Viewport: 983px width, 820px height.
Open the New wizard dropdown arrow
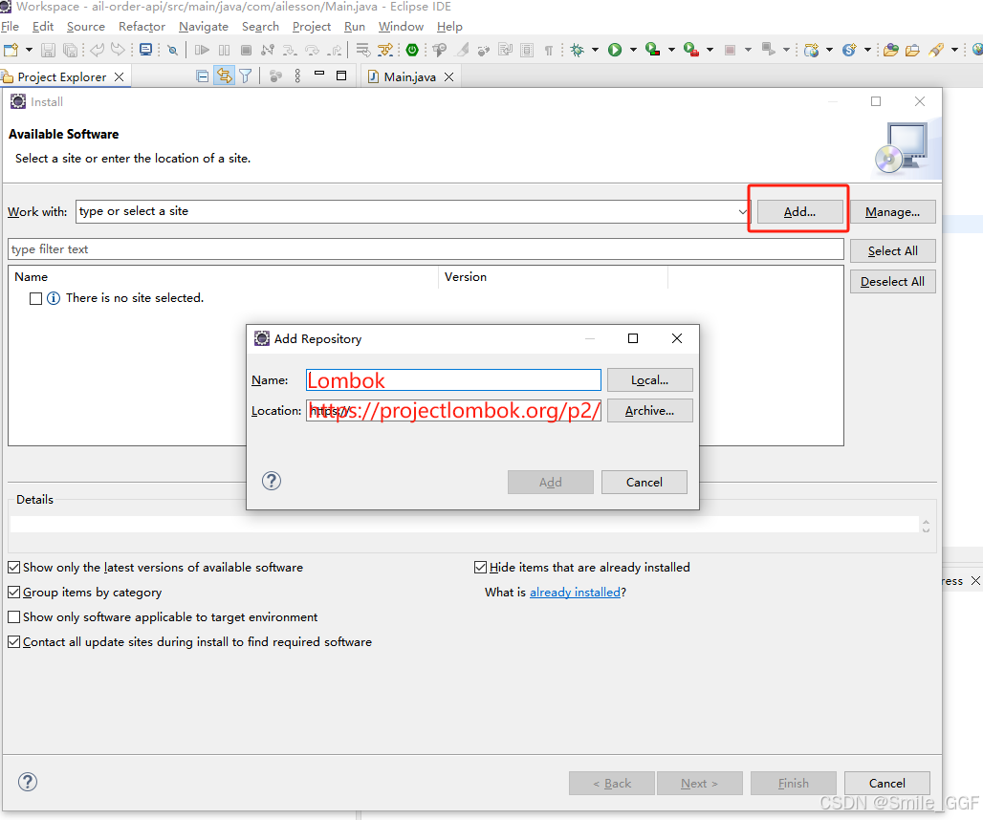[29, 50]
